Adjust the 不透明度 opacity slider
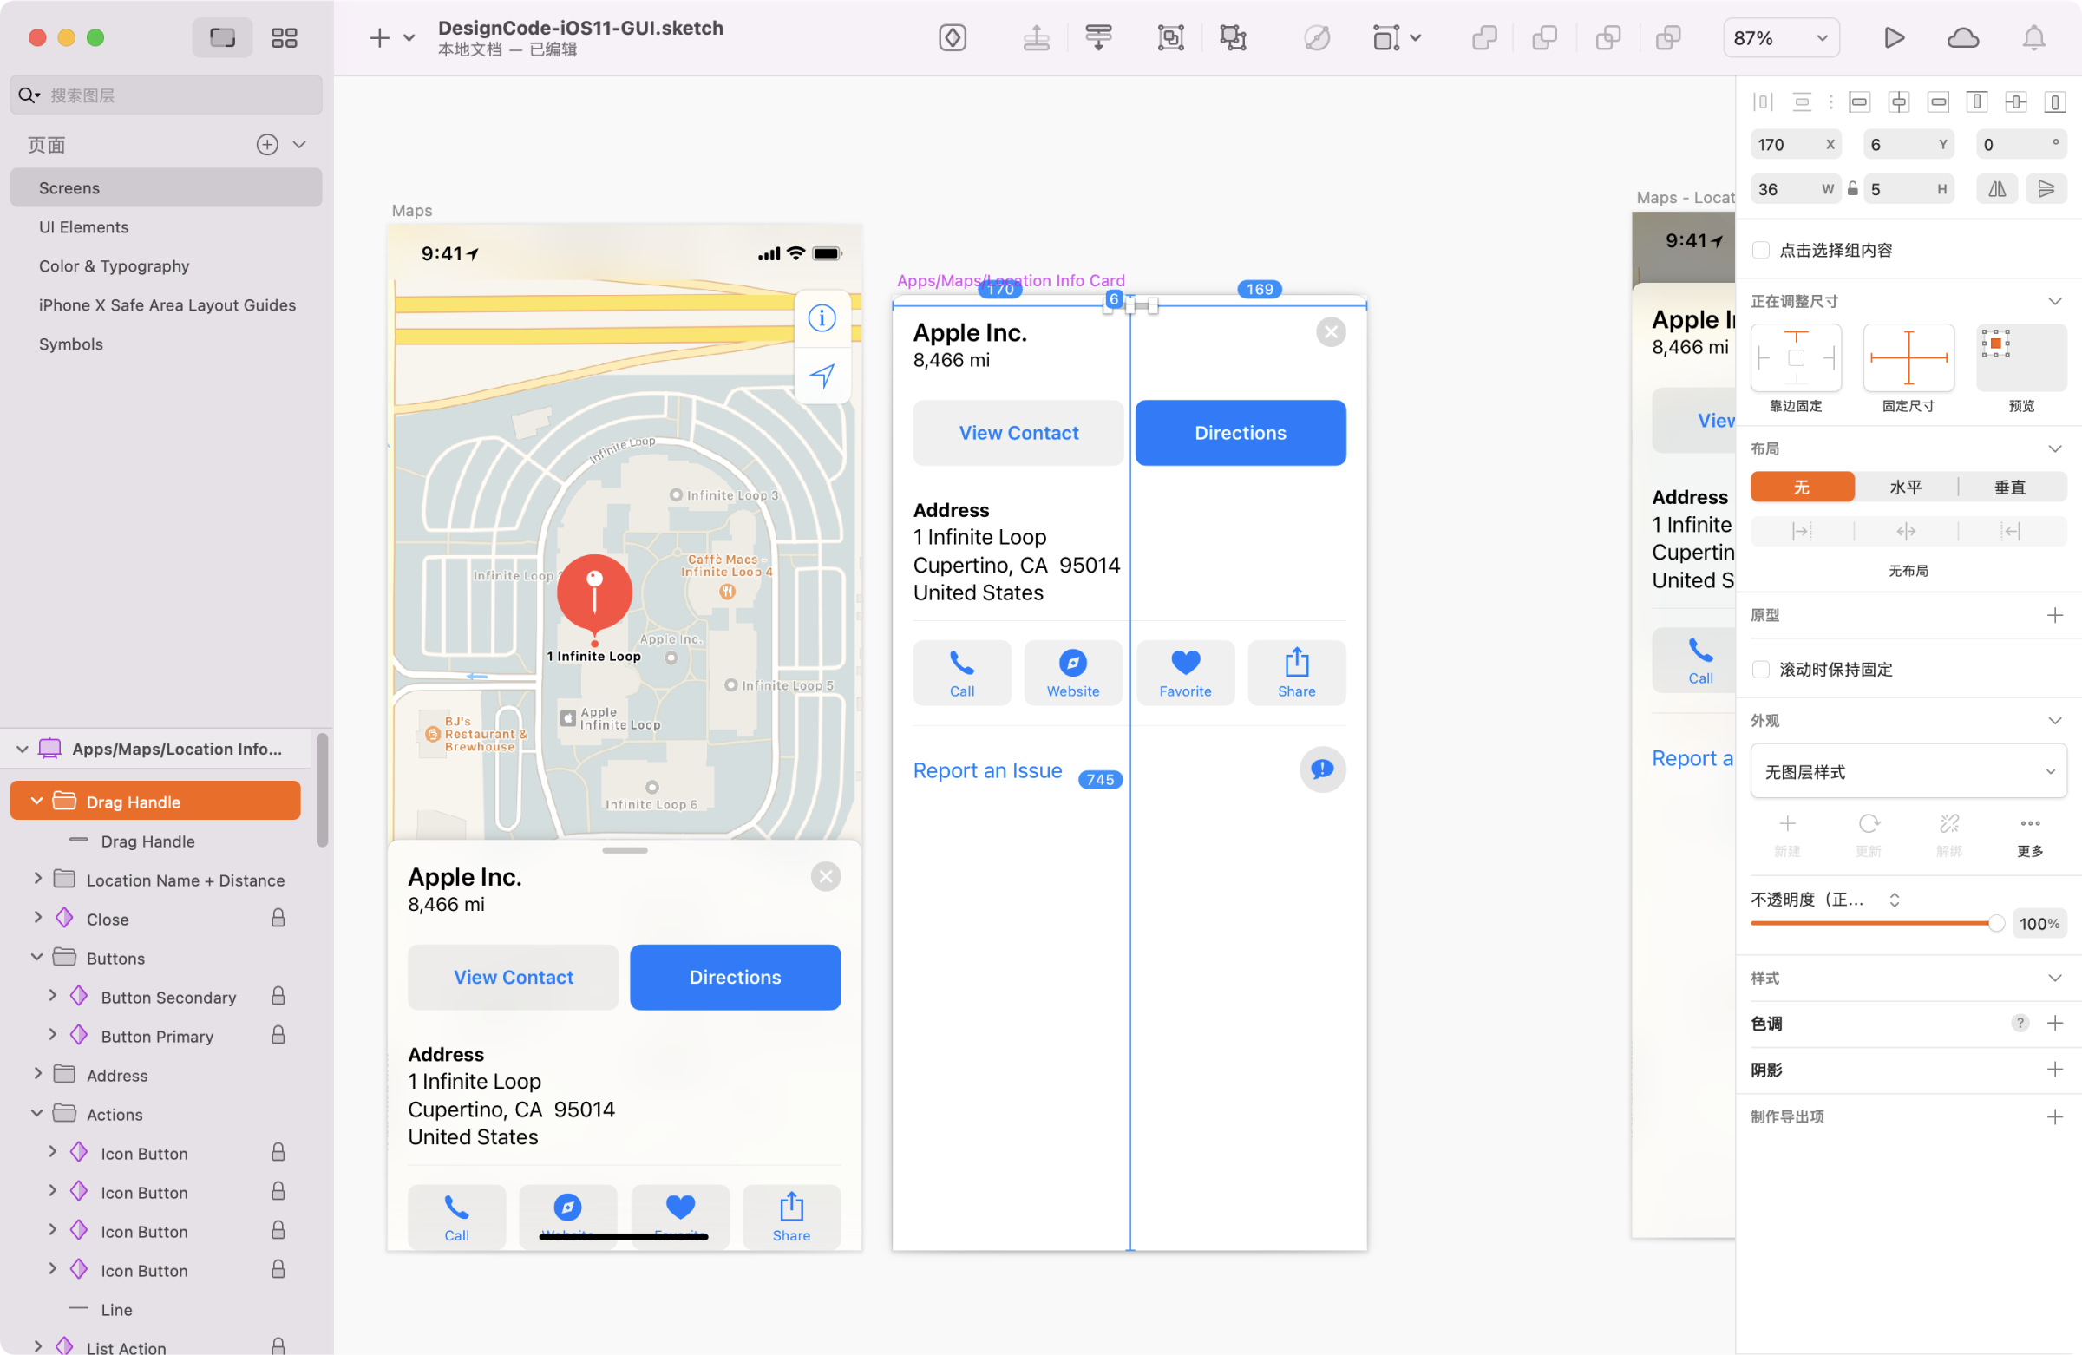The height and width of the screenshot is (1355, 2082). 1876,923
